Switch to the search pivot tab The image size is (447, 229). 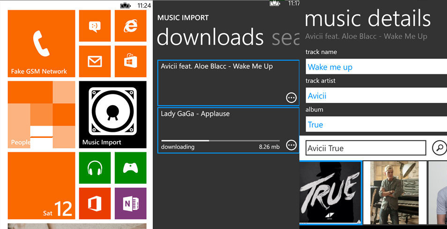tap(286, 38)
